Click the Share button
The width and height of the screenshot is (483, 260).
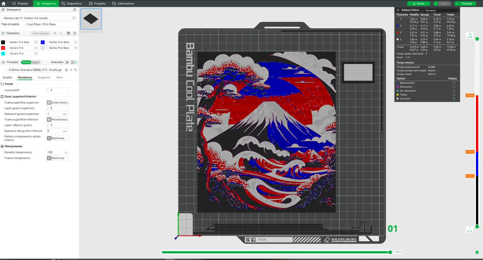418,4
